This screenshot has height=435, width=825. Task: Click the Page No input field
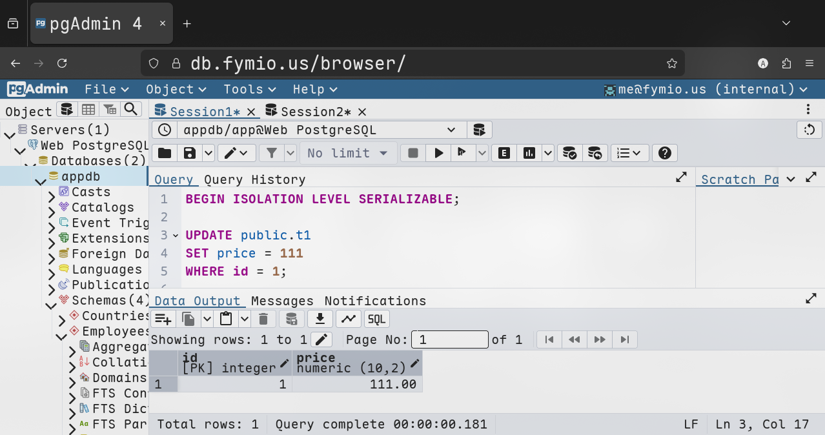coord(450,339)
